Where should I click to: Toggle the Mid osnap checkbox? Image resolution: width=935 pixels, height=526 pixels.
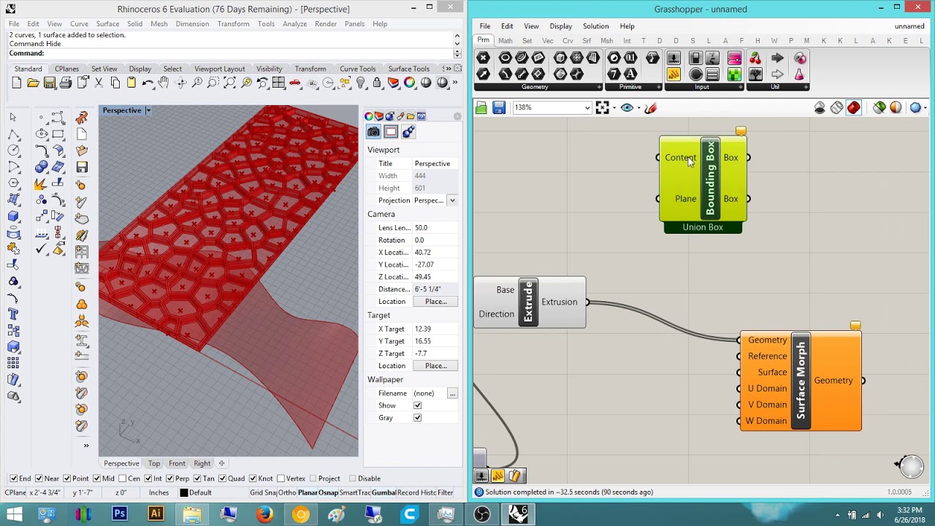[96, 479]
